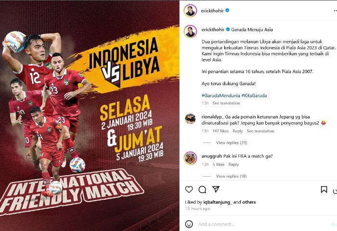Expand View replies (29)

click(232, 142)
